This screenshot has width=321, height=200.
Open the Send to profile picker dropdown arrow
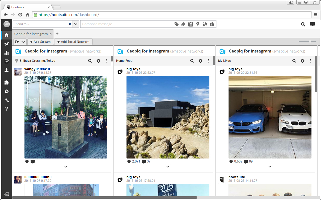(76, 24)
